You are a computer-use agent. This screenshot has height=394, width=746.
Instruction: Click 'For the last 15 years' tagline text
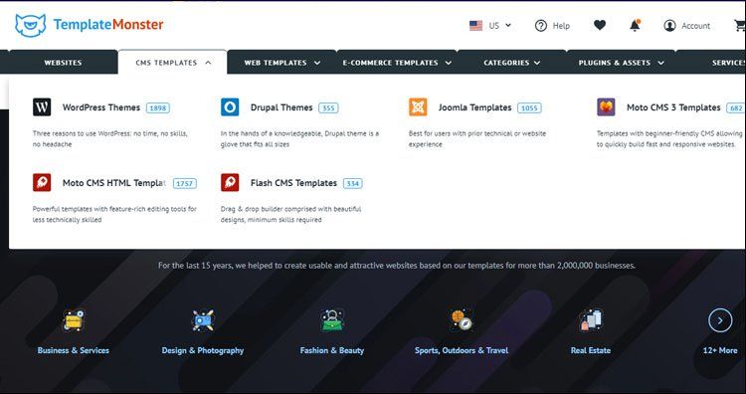pos(396,265)
